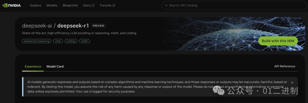
Task: Select the chat tag
Action: coord(58,41)
